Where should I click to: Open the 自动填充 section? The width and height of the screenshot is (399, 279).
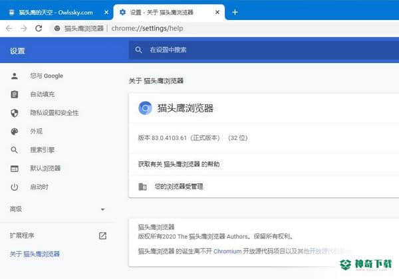point(43,94)
